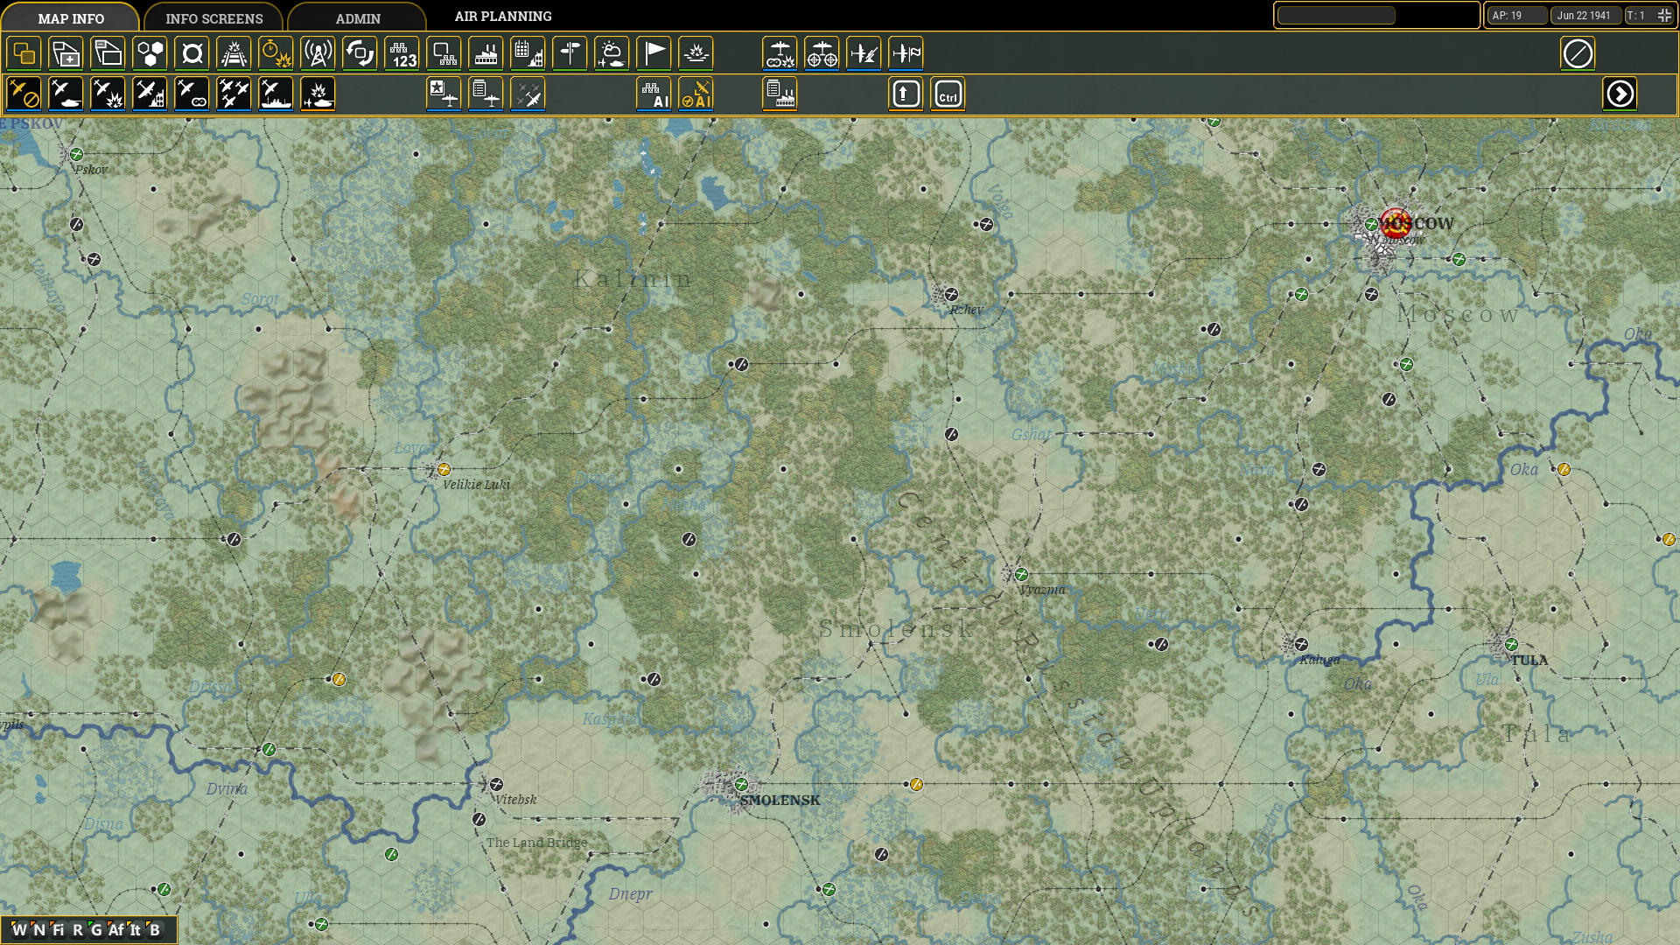Click the Velikie Luki yellow airfield marker

[x=444, y=469]
